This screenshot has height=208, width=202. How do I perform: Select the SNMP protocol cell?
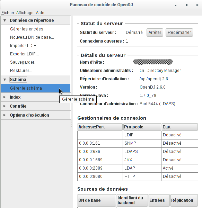(x=142, y=143)
